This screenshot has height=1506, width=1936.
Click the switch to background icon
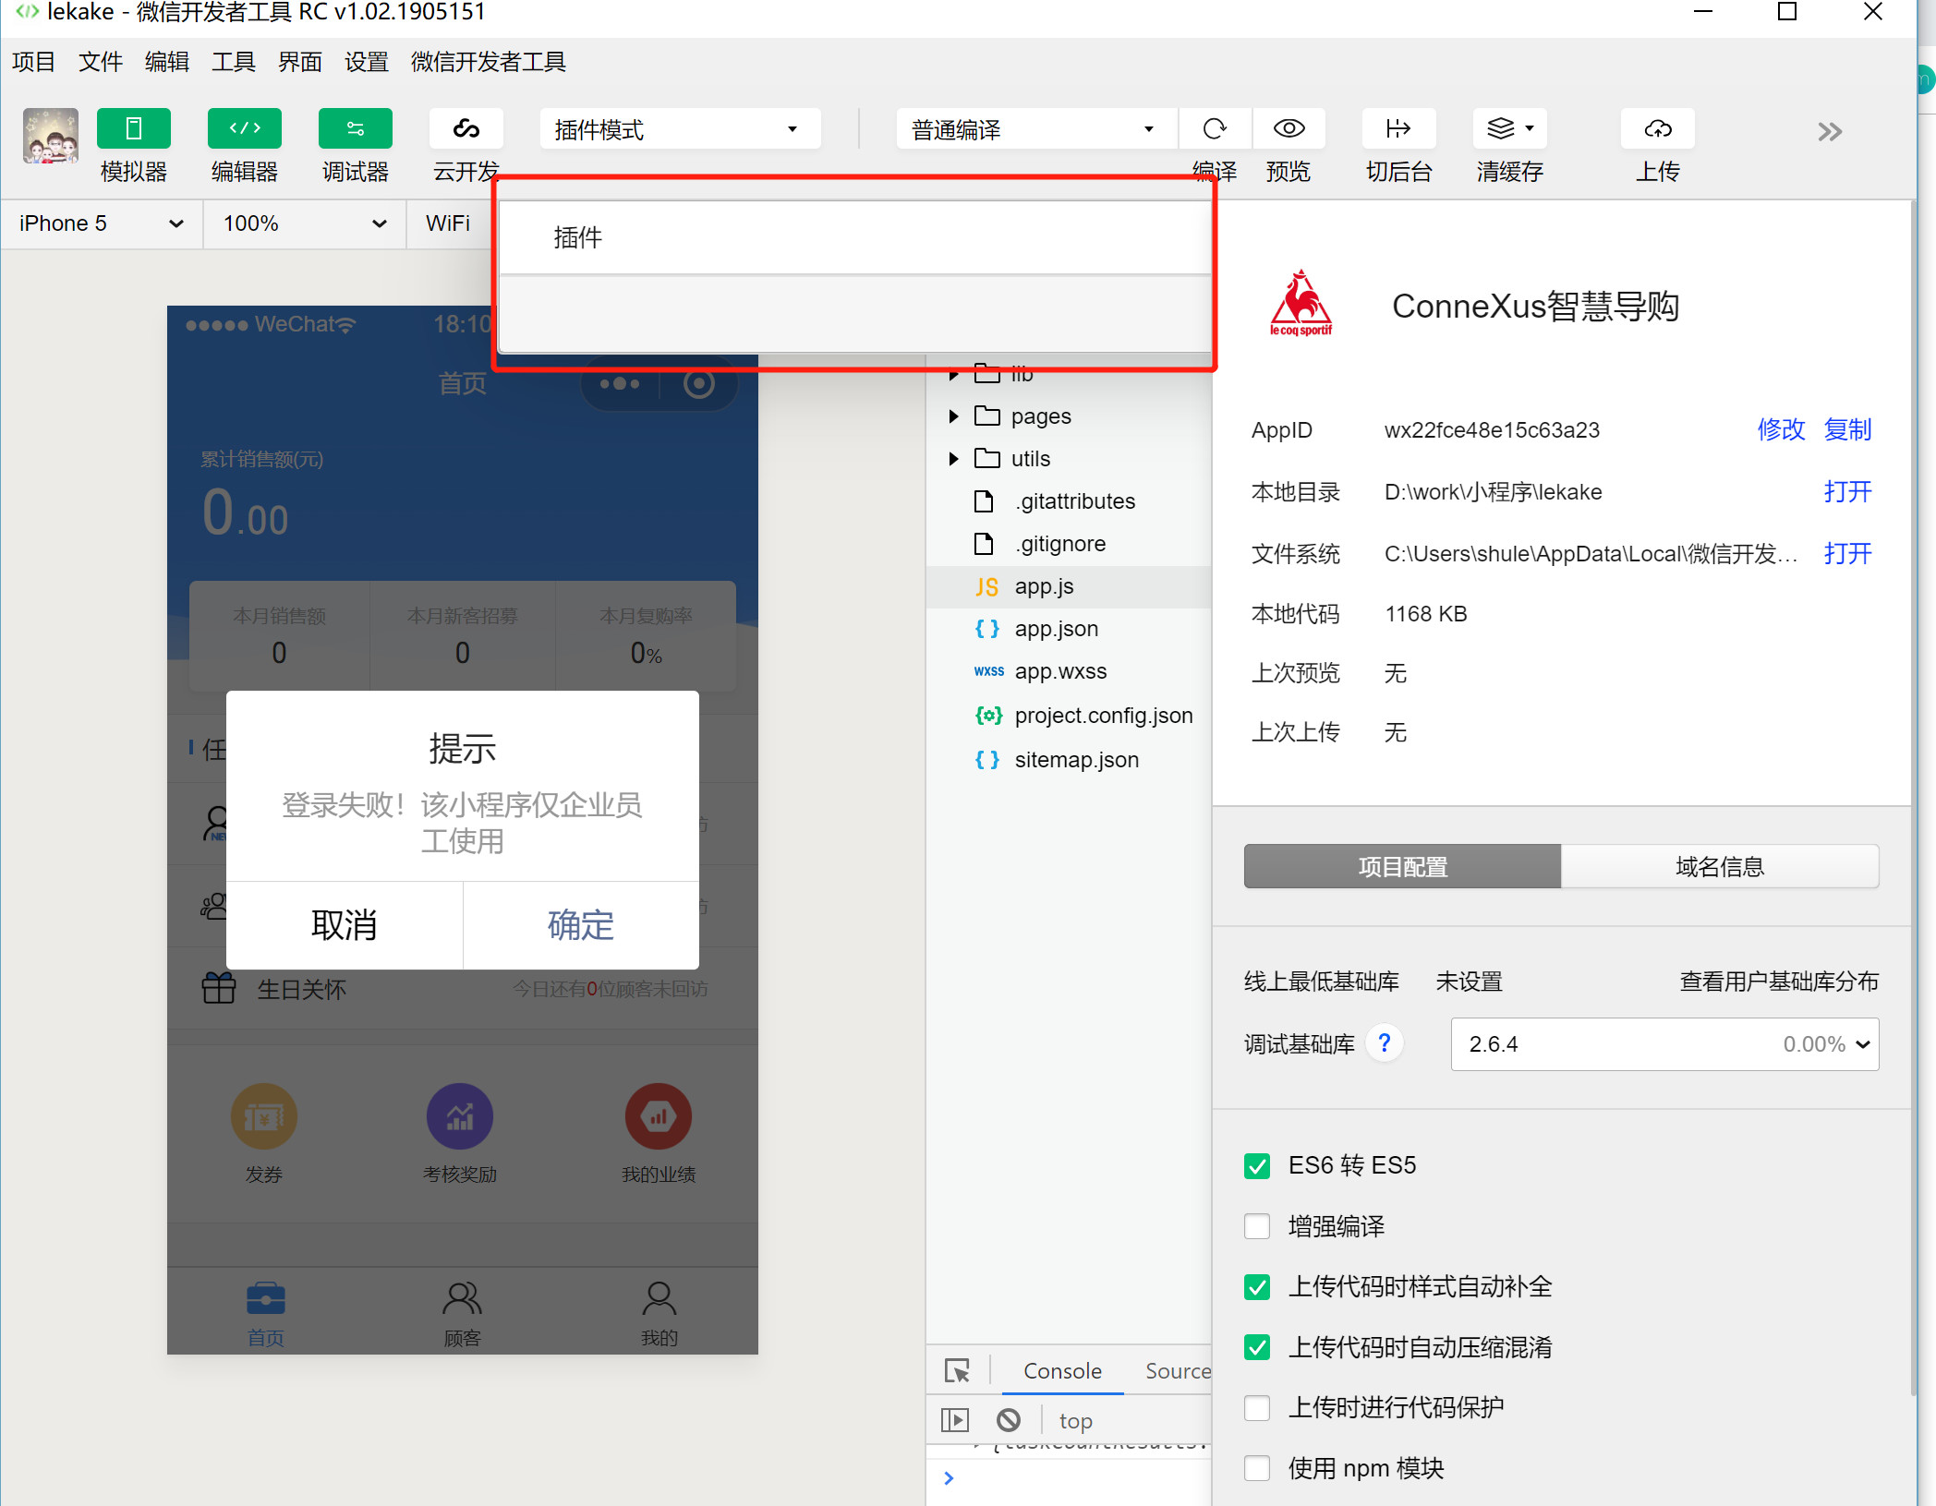1398,128
